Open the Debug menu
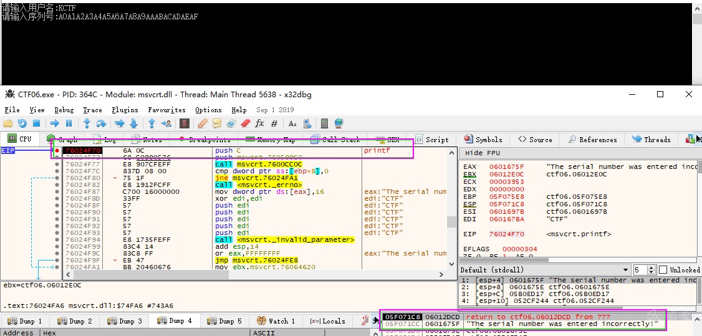 click(64, 110)
